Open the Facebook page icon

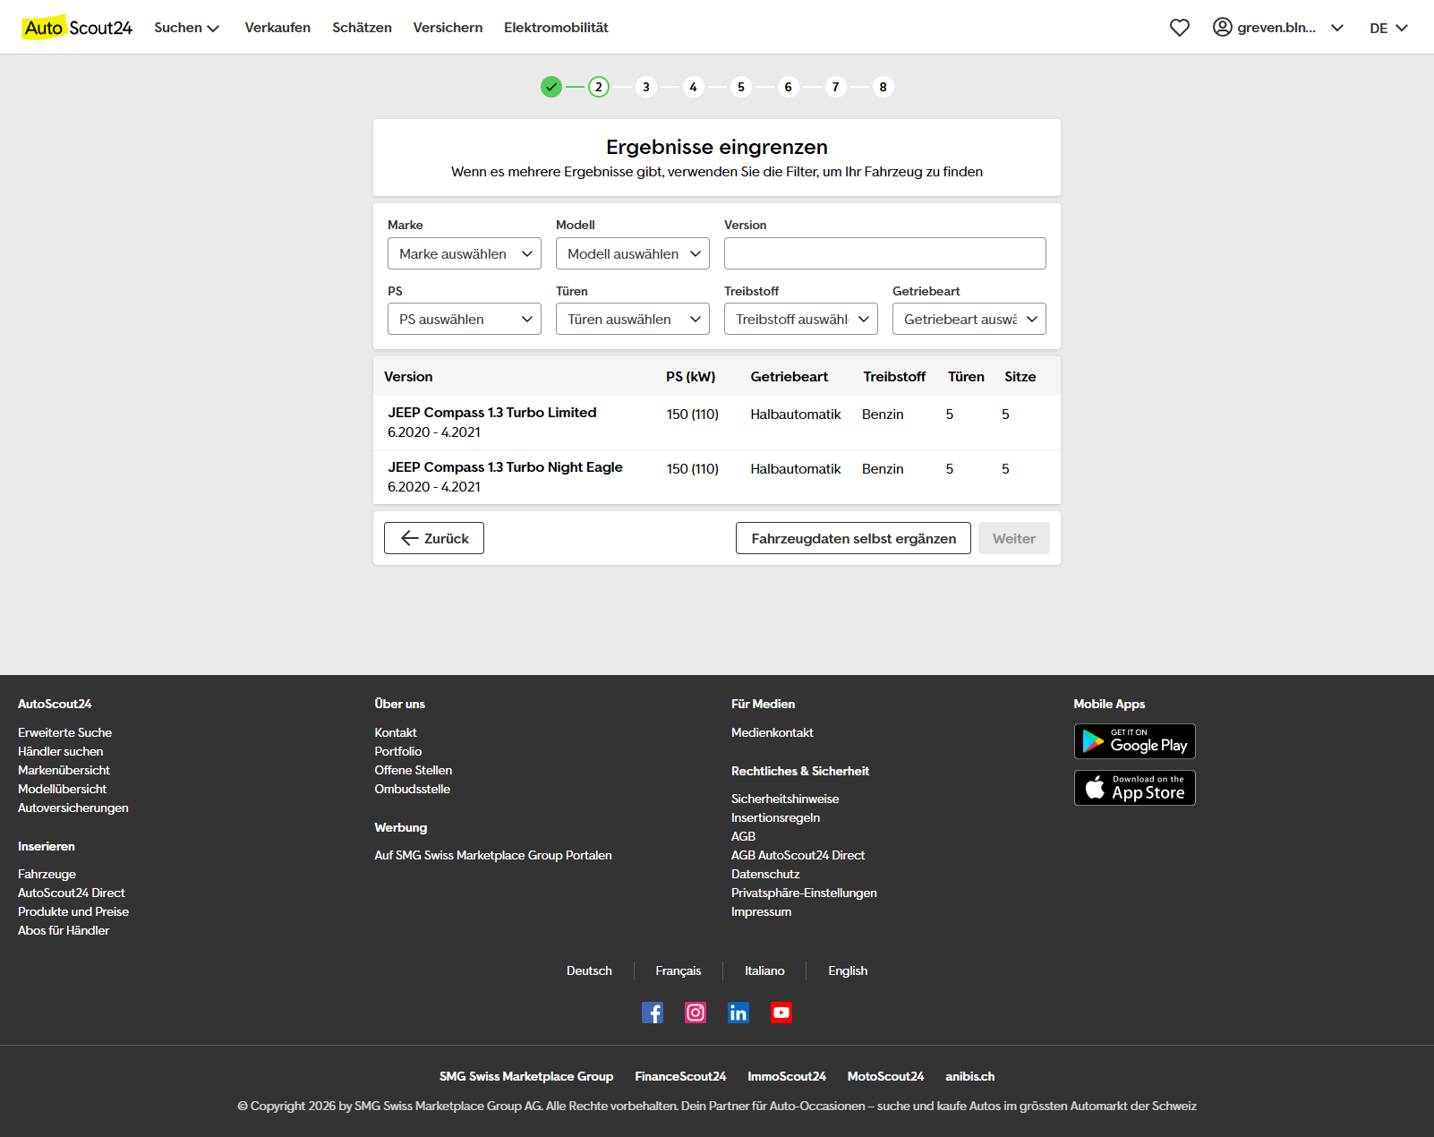point(653,1013)
